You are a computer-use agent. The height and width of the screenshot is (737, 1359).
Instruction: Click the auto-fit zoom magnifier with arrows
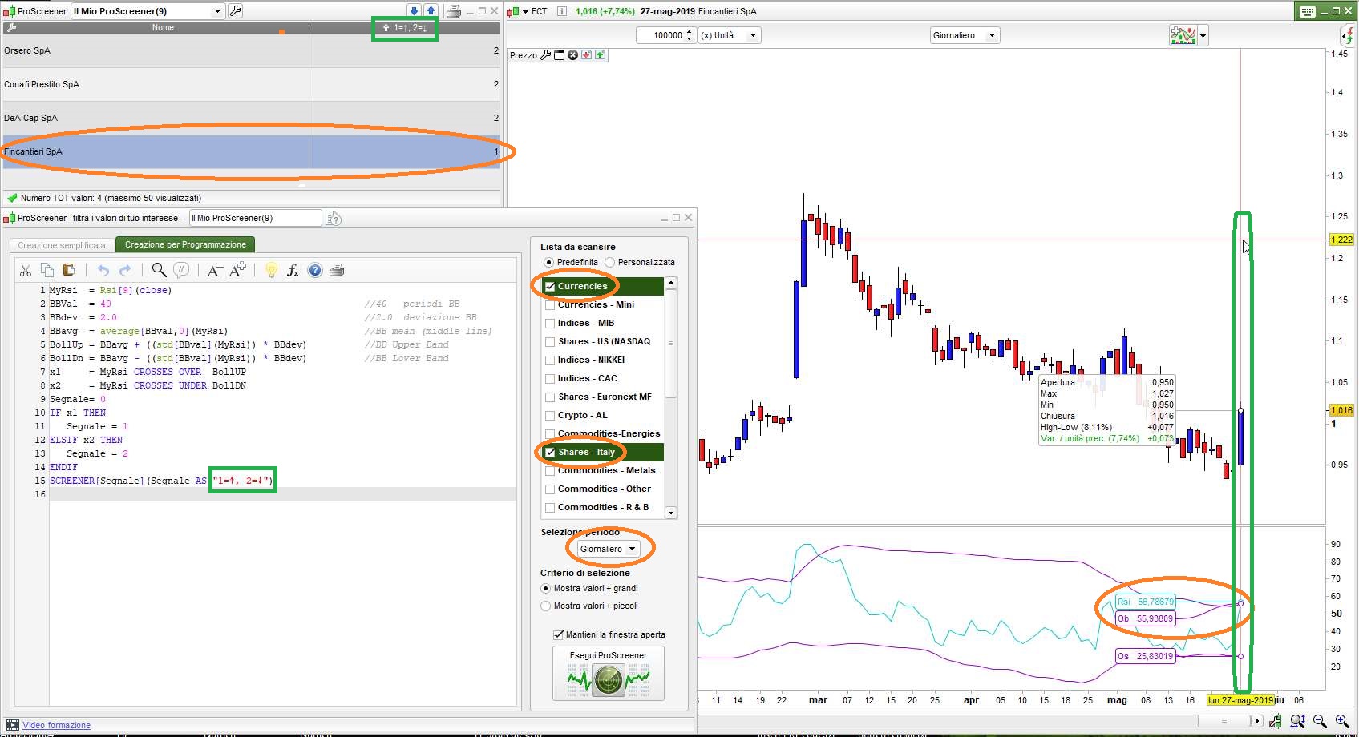1297,721
